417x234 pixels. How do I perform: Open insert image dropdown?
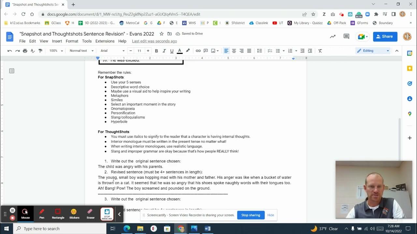[215, 51]
